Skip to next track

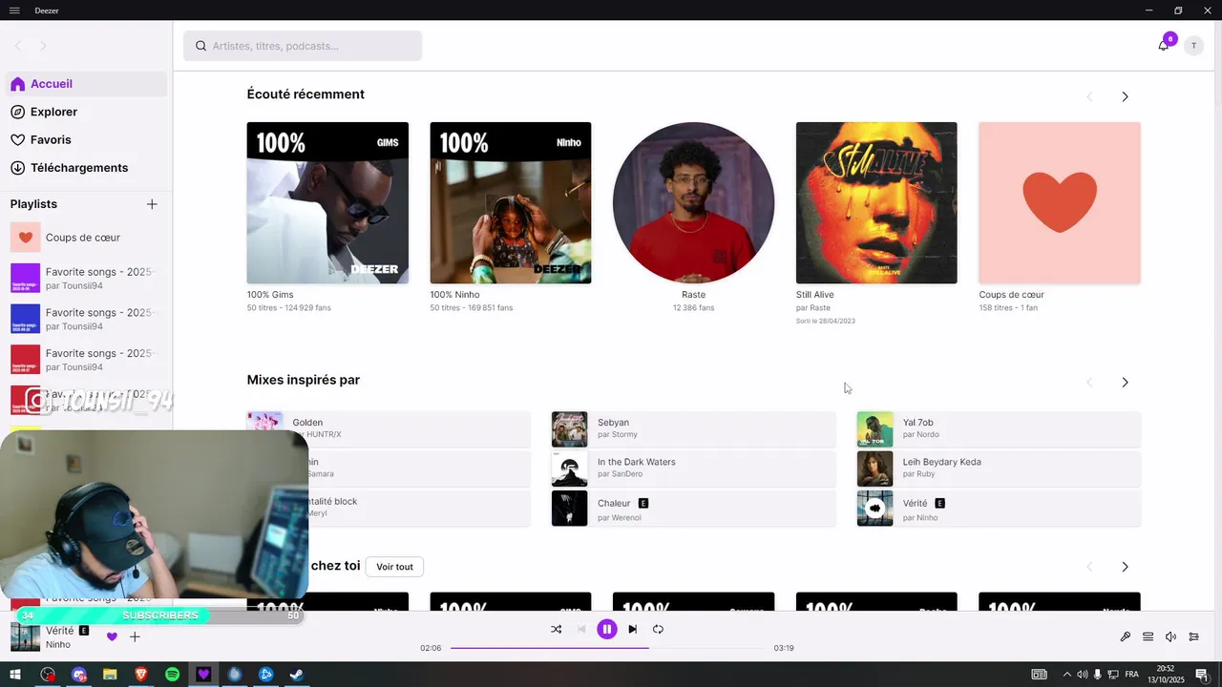tap(632, 629)
